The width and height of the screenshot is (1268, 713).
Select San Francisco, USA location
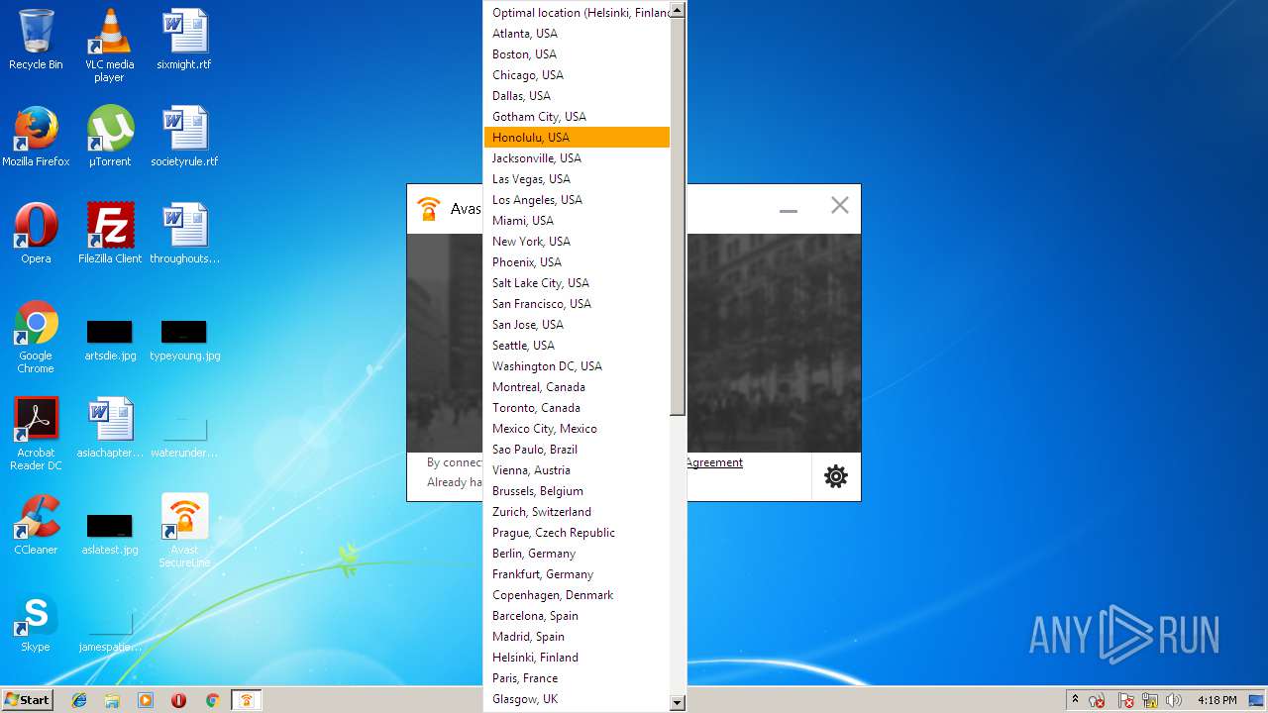pyautogui.click(x=577, y=304)
